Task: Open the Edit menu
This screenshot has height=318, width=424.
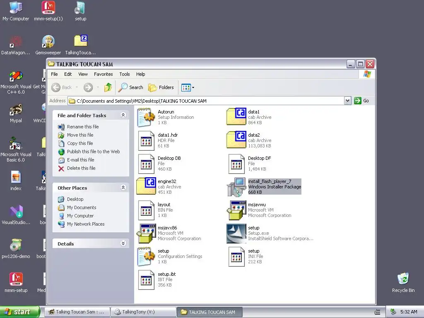Action: pos(68,74)
